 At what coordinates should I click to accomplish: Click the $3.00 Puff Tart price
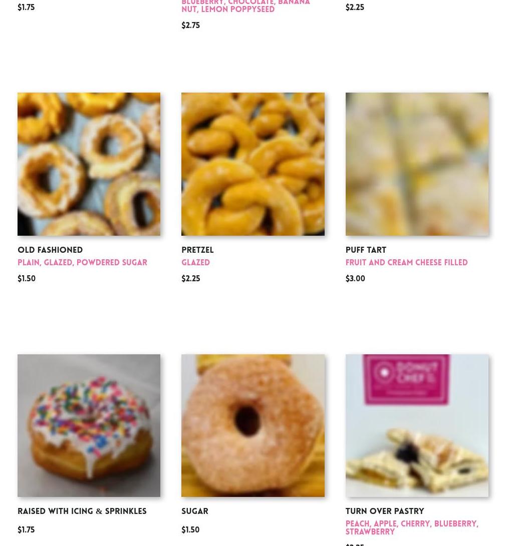[355, 279]
